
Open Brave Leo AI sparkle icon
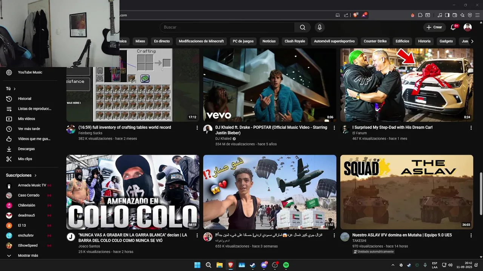click(x=462, y=15)
